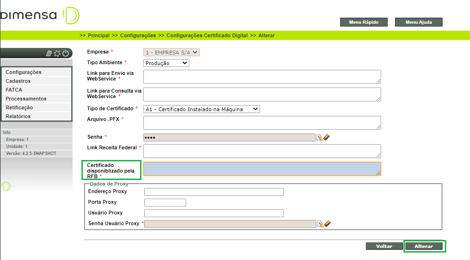This screenshot has height=260, width=470.
Task: Click the Senha password field
Action: click(x=229, y=138)
